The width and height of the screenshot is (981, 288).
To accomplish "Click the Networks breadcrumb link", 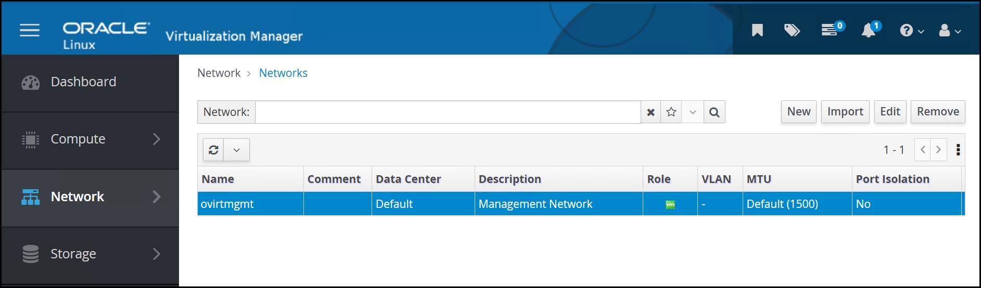I will (283, 73).
